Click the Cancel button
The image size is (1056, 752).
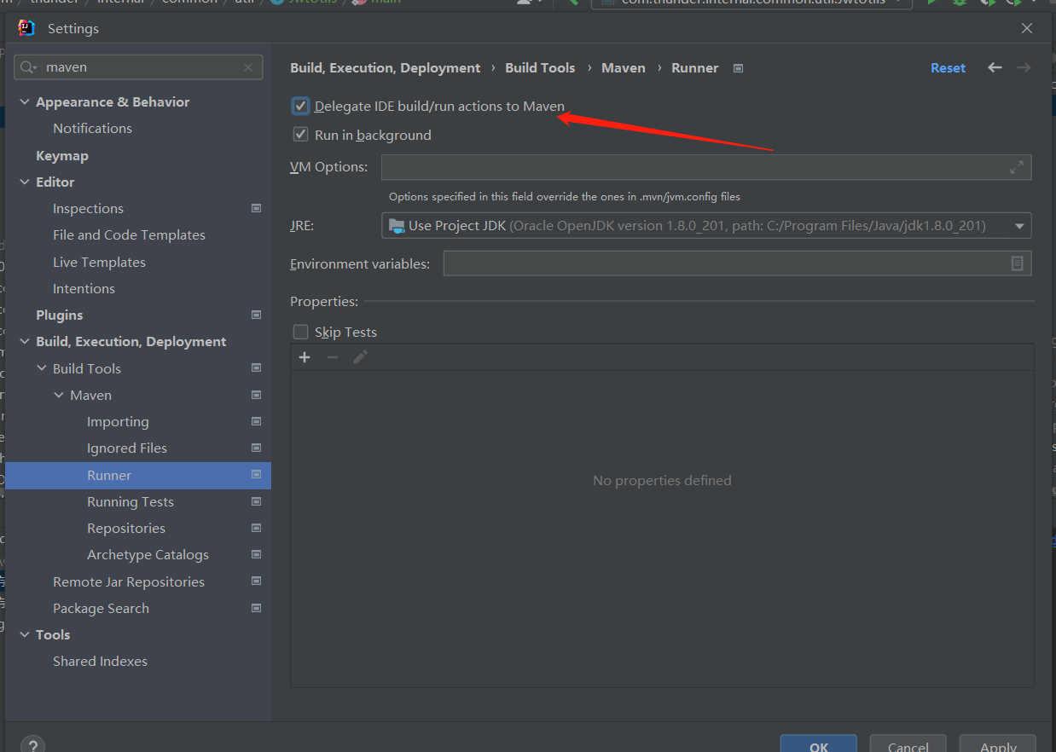point(908,743)
